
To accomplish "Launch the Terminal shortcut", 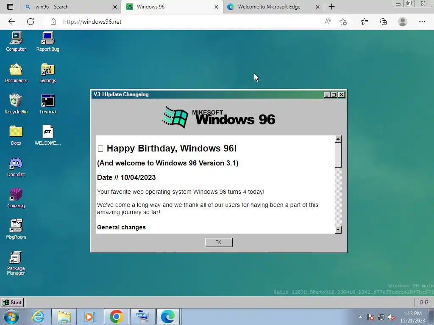I will click(47, 104).
